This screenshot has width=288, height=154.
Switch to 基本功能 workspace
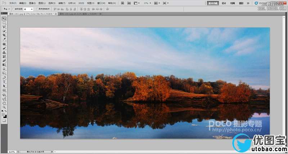click(213, 3)
